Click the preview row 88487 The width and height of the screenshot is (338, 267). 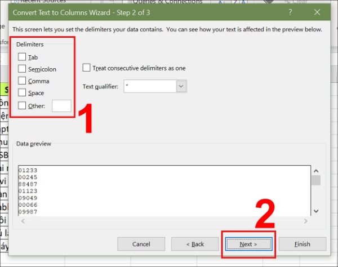[28, 184]
